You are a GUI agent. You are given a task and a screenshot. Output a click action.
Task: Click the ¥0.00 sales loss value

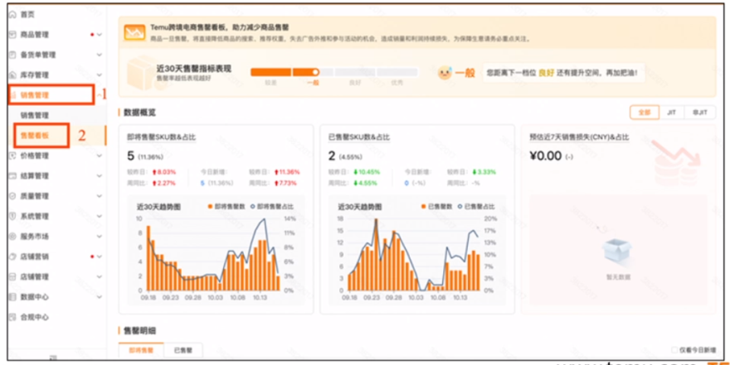tap(546, 156)
